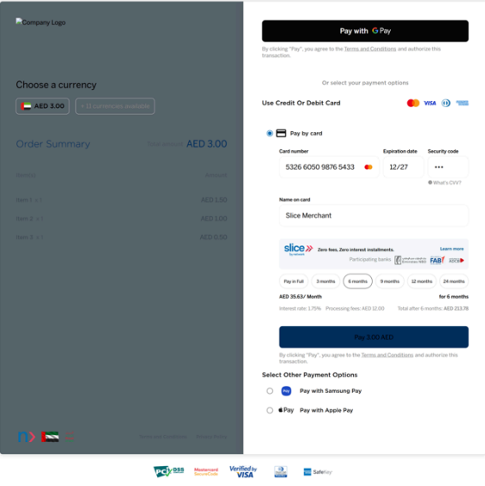This screenshot has width=485, height=486.
Task: Click the info icon beside What's CVV?
Action: [x=430, y=182]
